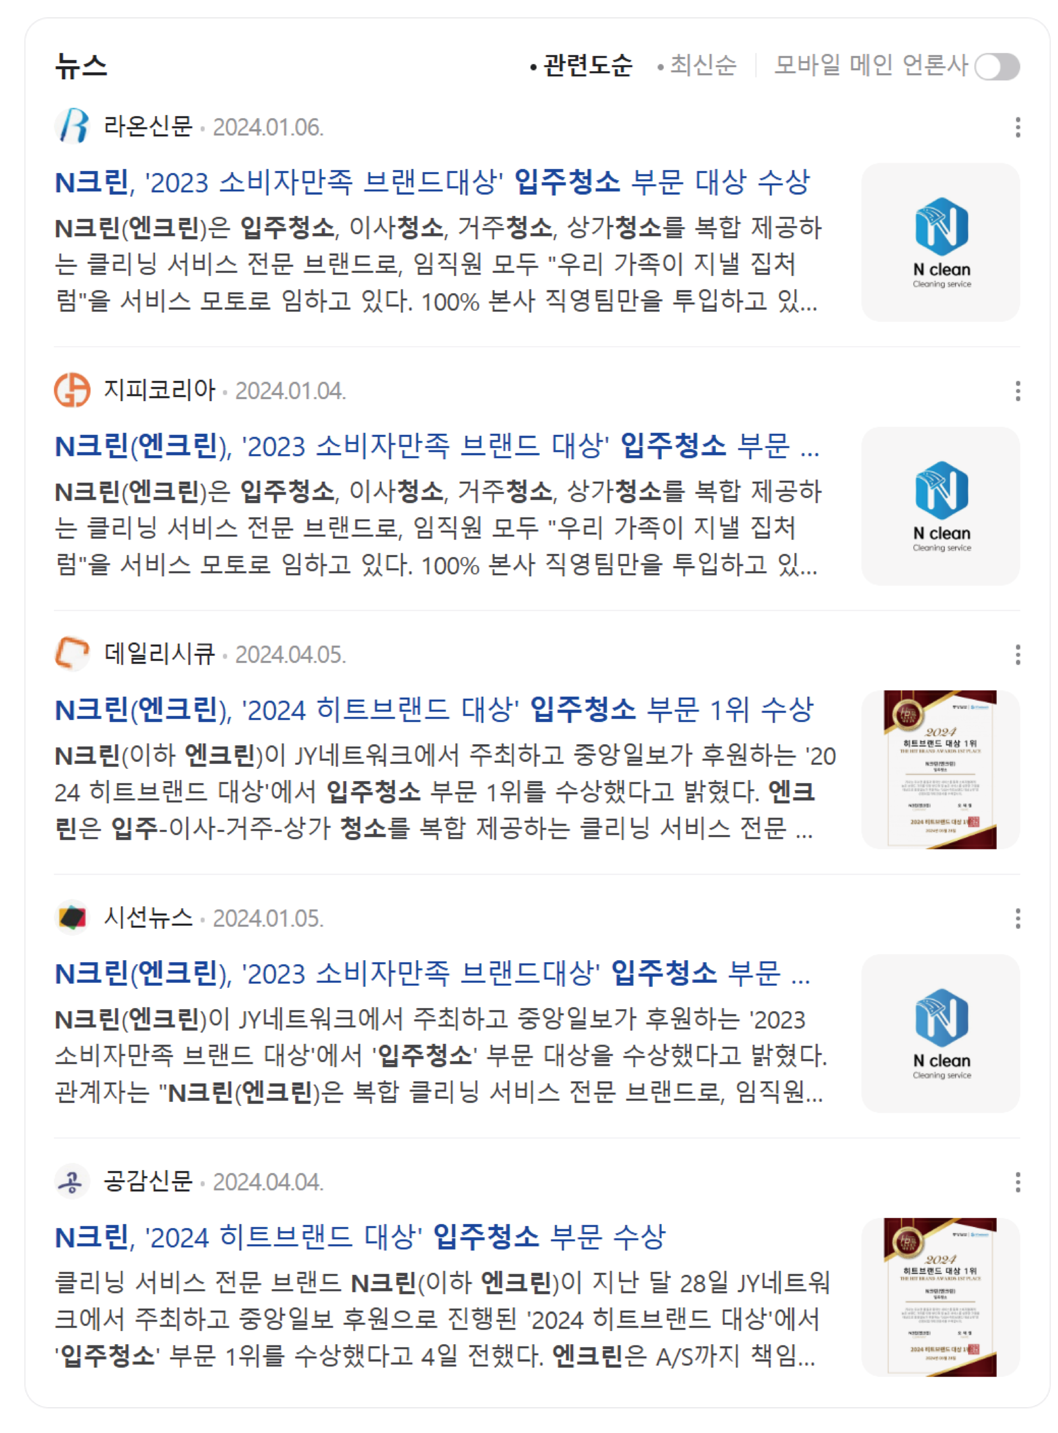This screenshot has width=1058, height=1433.
Task: Open the 공감신문 headline about 2024 히트브랜드 대상
Action: tap(360, 1237)
